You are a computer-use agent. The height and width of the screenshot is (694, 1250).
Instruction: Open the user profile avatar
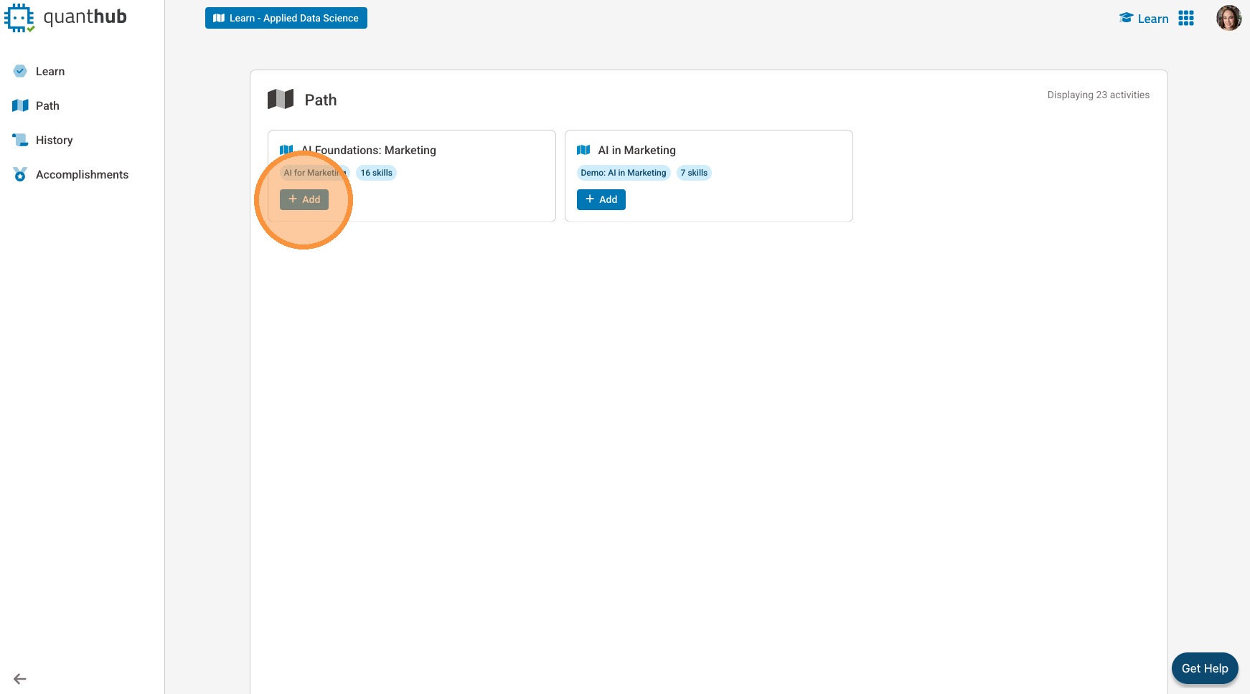tap(1228, 18)
